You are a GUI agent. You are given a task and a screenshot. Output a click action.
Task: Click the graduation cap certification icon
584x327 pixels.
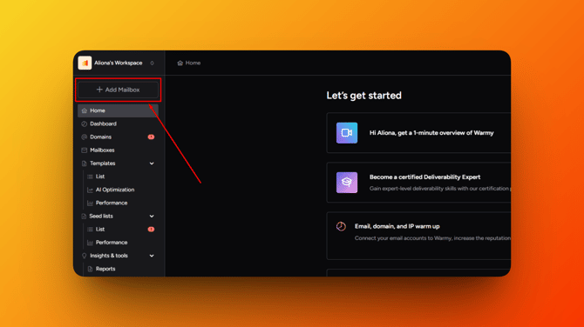pos(347,183)
